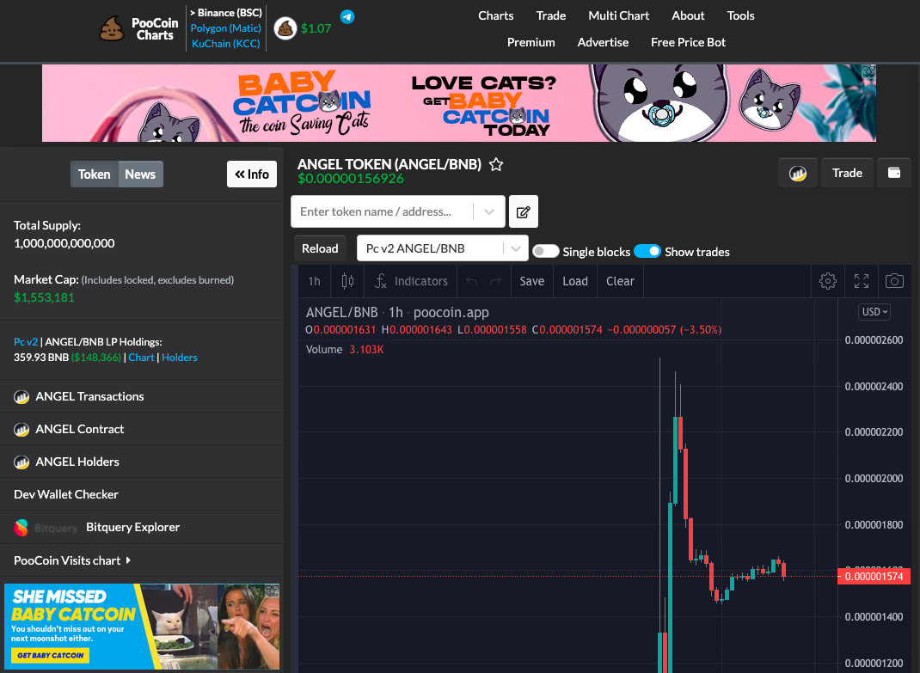This screenshot has height=673, width=920.
Task: Click the Reload button
Action: coord(320,248)
